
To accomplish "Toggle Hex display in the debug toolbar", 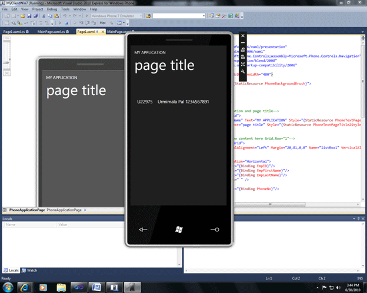I will [103, 22].
